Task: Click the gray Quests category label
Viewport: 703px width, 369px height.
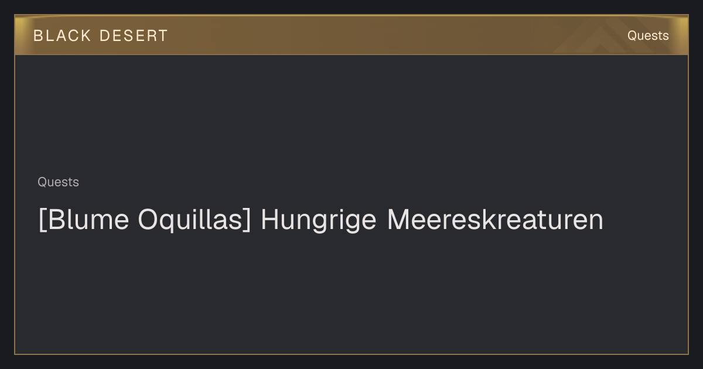Action: click(58, 182)
